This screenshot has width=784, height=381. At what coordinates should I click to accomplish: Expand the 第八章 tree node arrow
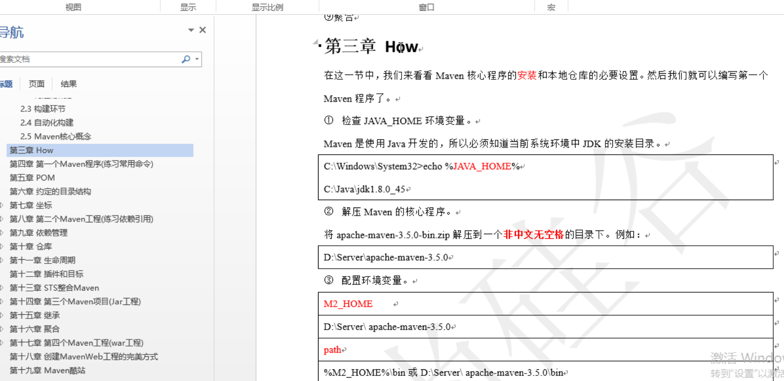[x=2, y=219]
